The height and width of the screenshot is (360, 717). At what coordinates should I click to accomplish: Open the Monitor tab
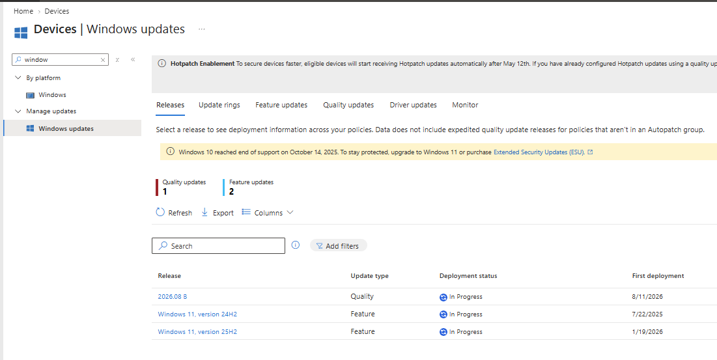click(465, 105)
